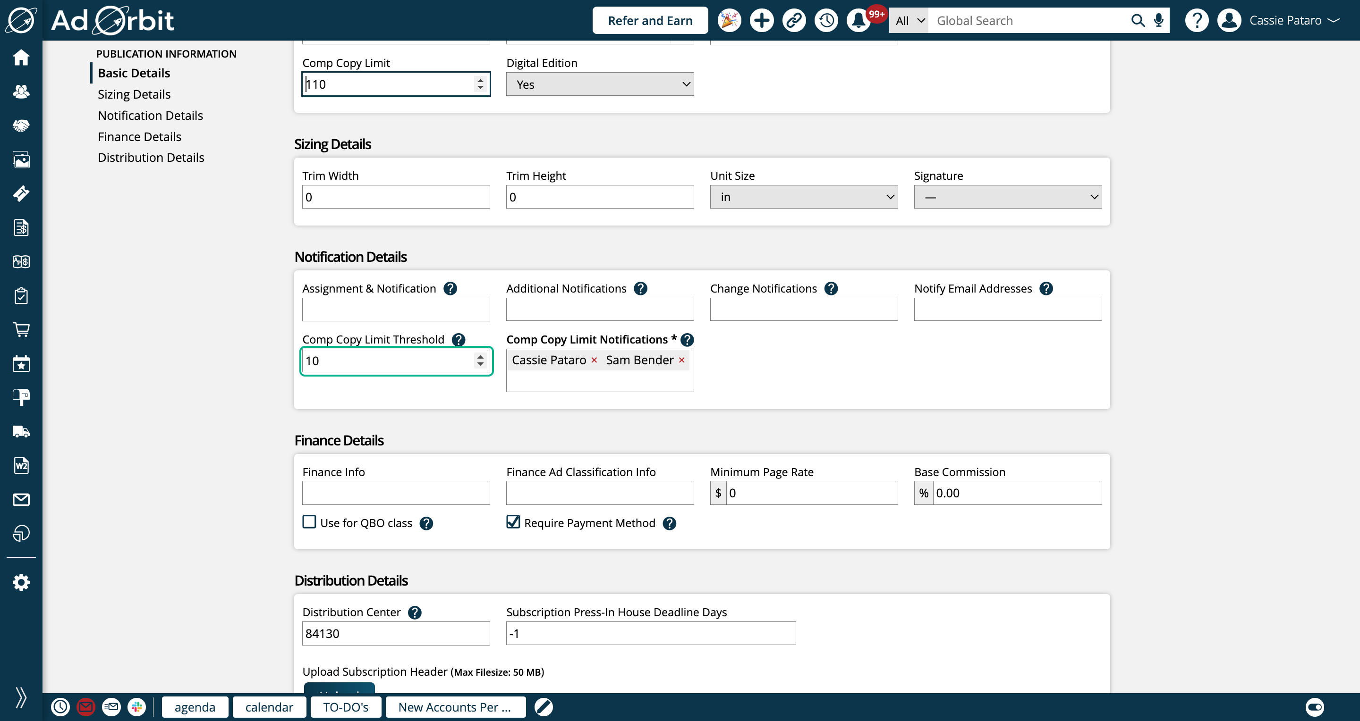Screen dimensions: 1360x721
Task: Open the Digital Edition dropdown
Action: click(x=600, y=84)
